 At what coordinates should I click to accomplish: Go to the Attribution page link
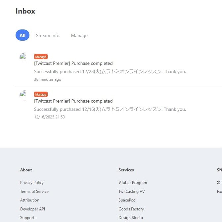click(x=30, y=200)
